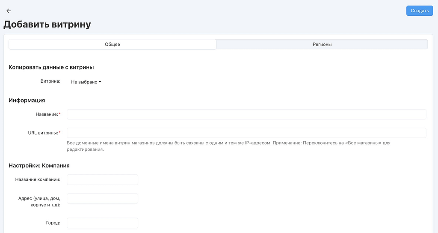Click into the URL витрины field
The height and width of the screenshot is (233, 438).
click(246, 133)
